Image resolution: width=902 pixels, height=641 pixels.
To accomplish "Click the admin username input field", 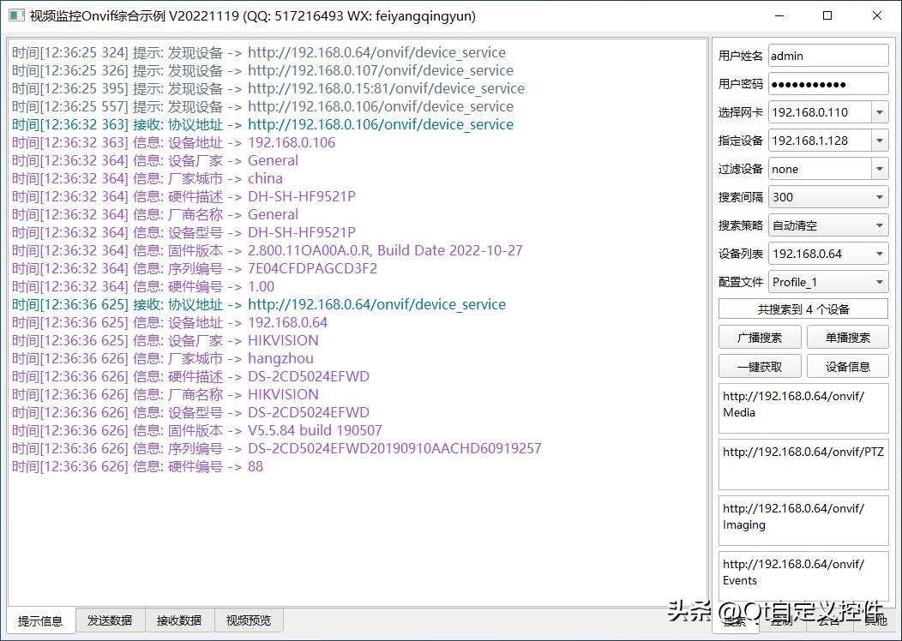I will click(827, 55).
